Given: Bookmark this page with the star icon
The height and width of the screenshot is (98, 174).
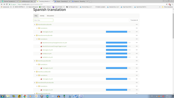Looking at the screenshot, I should coord(167,4).
